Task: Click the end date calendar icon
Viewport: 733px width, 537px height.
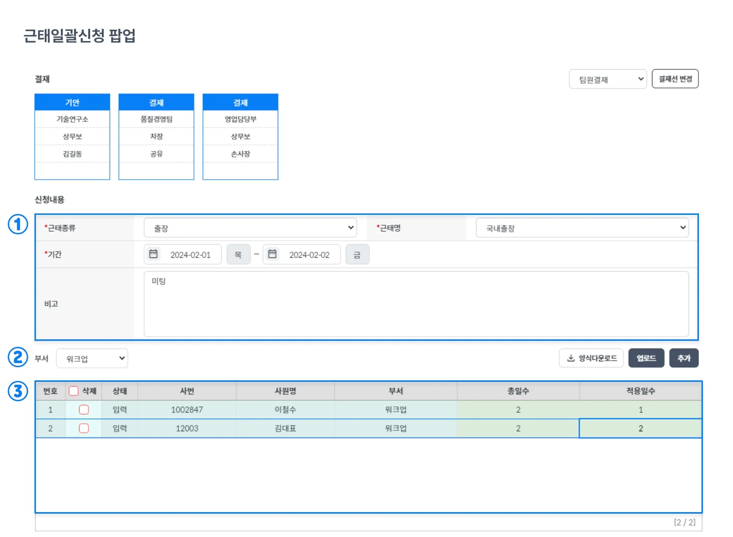Action: point(272,254)
